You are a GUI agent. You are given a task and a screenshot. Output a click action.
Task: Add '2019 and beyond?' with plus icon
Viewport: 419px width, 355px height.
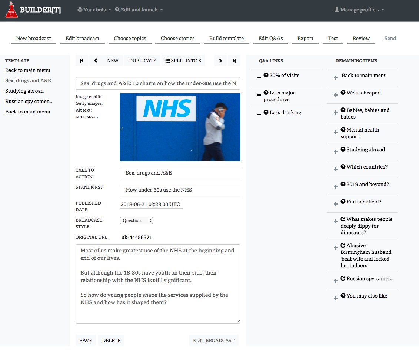336,186
